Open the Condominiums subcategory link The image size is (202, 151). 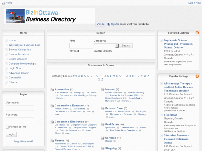point(128,128)
